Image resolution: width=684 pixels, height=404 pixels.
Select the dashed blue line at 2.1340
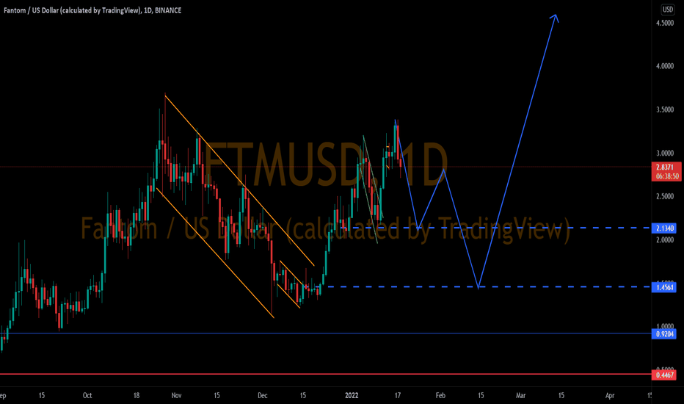(x=495, y=228)
